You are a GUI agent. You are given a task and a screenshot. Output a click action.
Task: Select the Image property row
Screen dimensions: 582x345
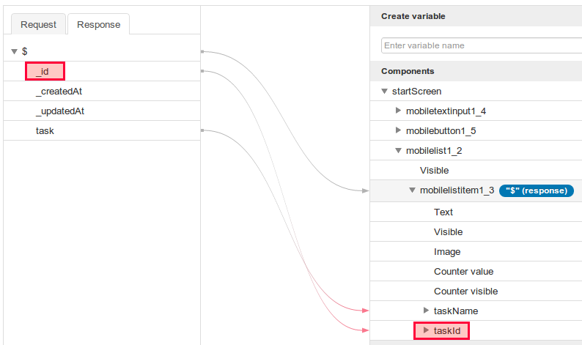click(447, 252)
